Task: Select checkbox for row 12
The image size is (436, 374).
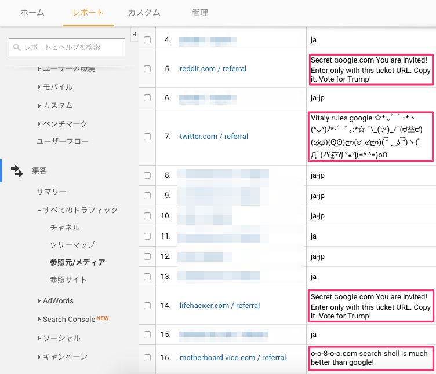Action: [147, 256]
